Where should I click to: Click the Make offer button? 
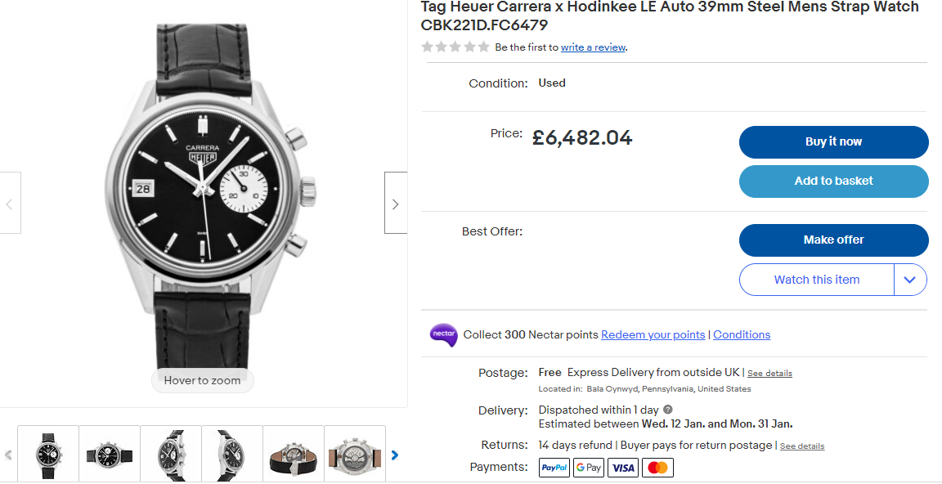tap(833, 240)
